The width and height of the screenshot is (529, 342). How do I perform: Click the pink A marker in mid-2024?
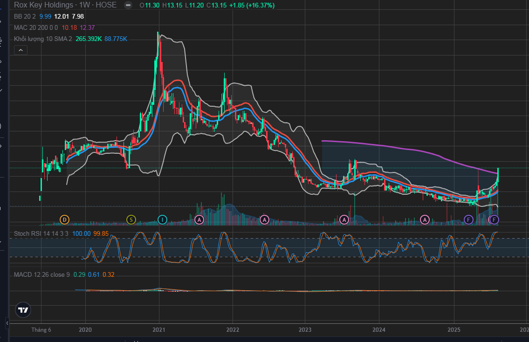click(x=425, y=220)
